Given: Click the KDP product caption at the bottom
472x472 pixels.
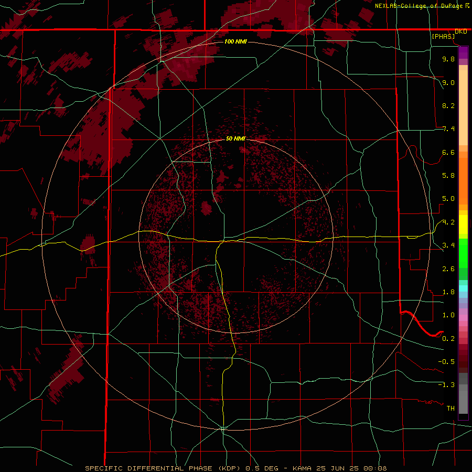Looking at the screenshot, I should (x=235, y=468).
